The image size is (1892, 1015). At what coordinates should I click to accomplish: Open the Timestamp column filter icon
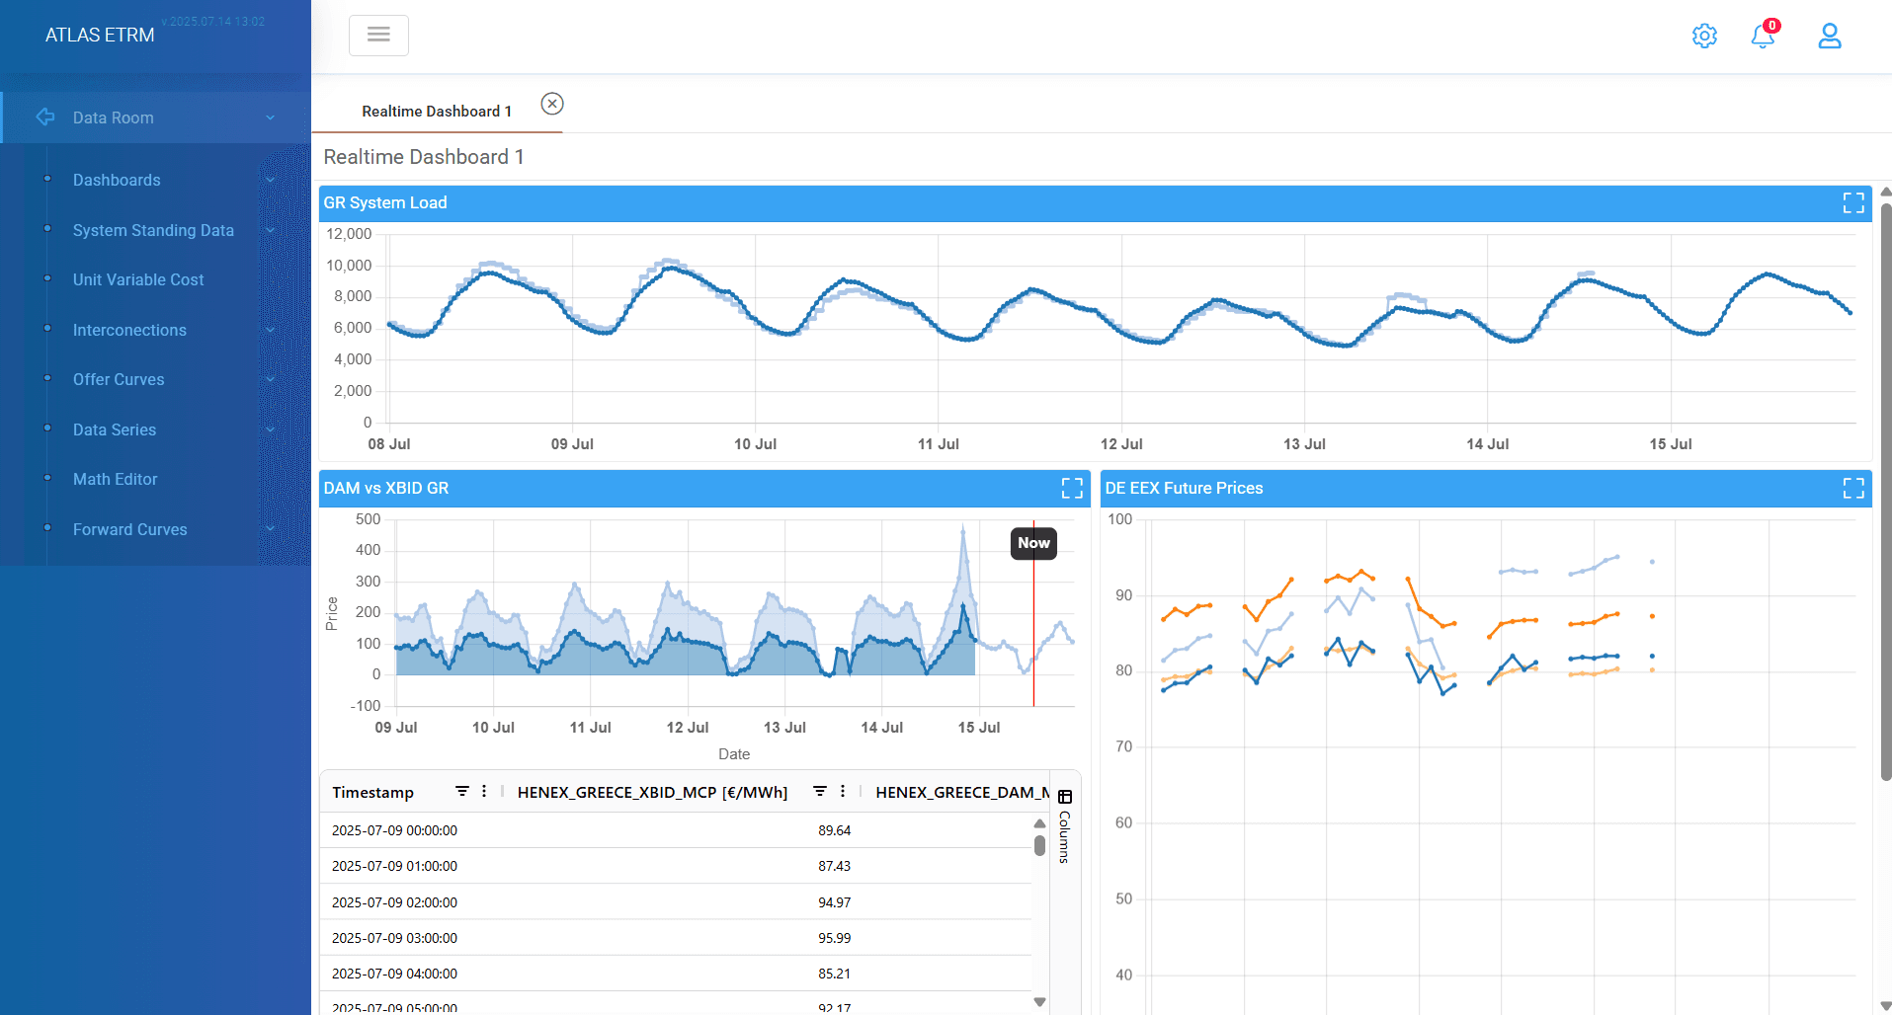tap(461, 792)
